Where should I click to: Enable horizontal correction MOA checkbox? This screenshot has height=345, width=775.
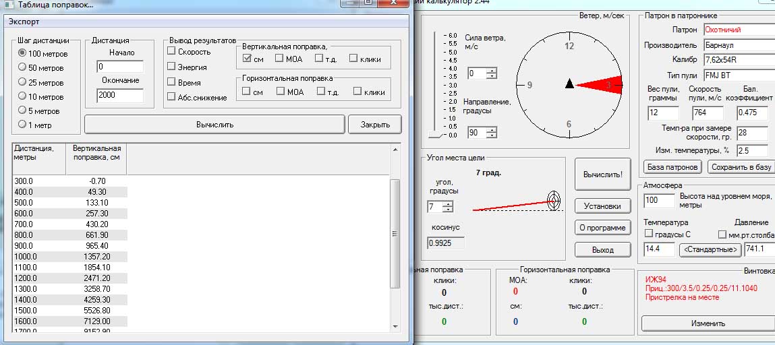tap(280, 92)
